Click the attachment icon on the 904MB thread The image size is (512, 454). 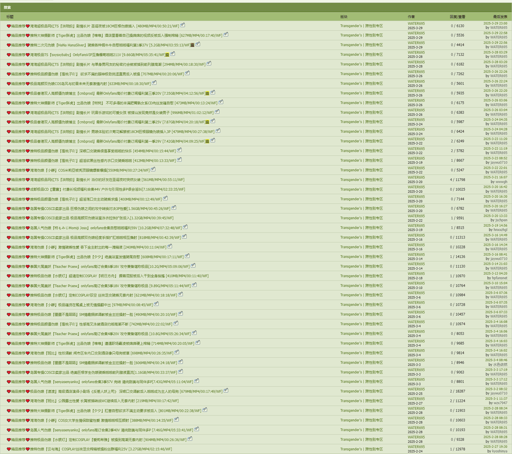190,439
